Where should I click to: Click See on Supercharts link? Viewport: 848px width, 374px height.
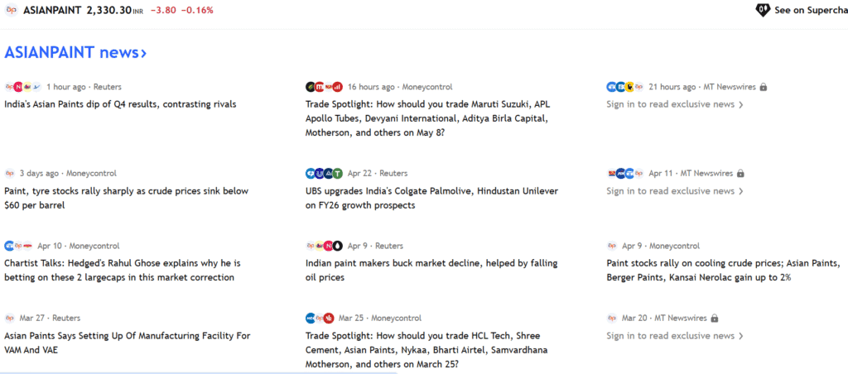coord(811,10)
